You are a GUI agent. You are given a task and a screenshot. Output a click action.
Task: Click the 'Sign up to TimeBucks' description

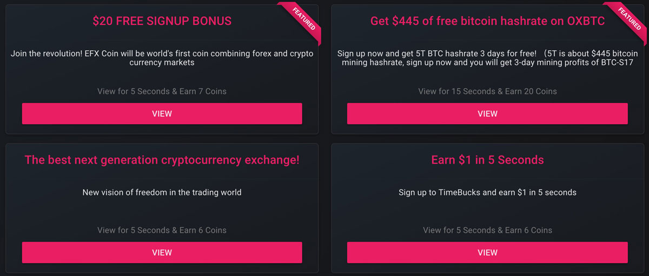487,192
